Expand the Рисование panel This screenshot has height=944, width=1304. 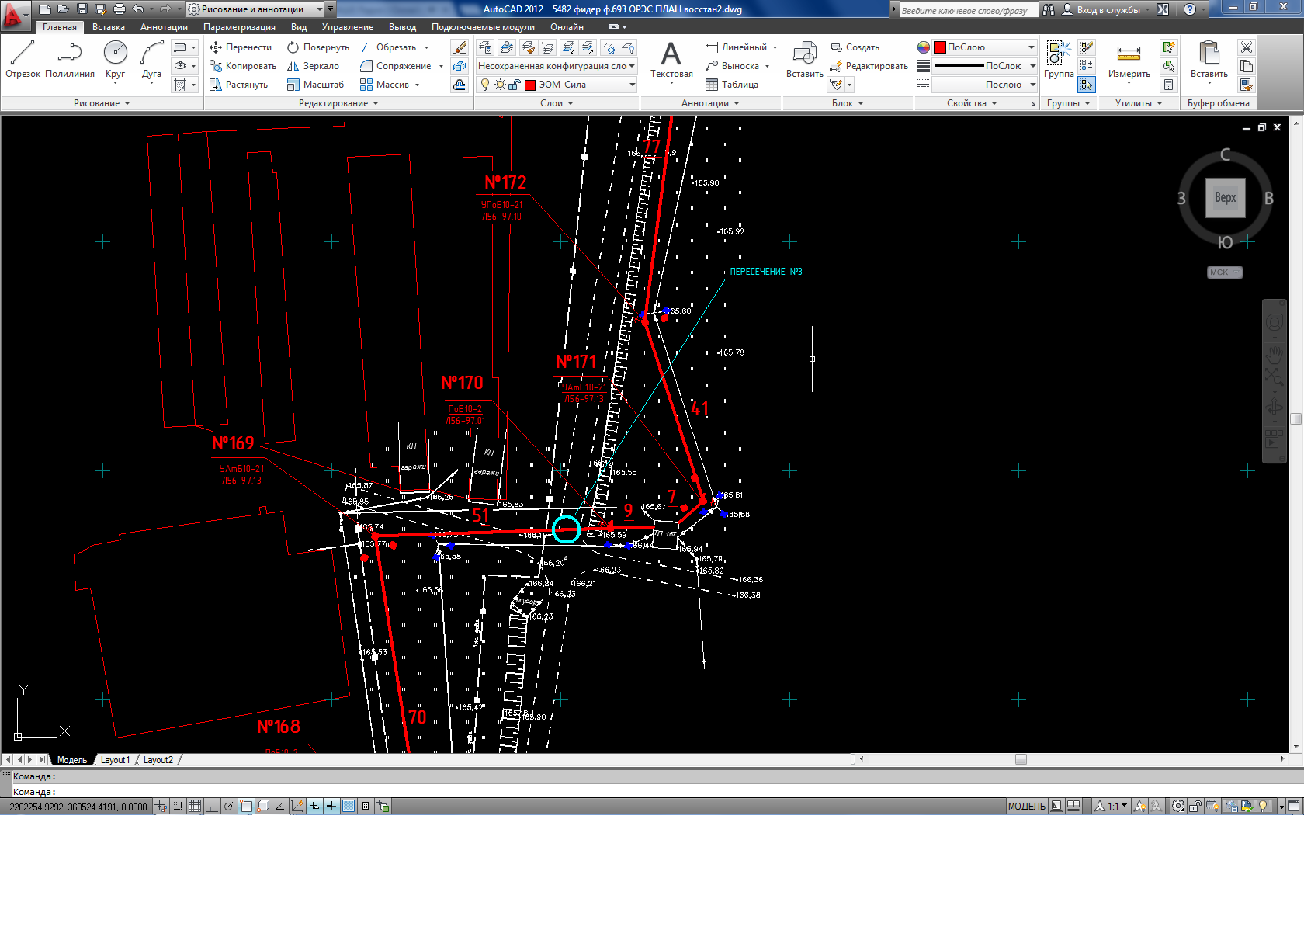(x=102, y=103)
